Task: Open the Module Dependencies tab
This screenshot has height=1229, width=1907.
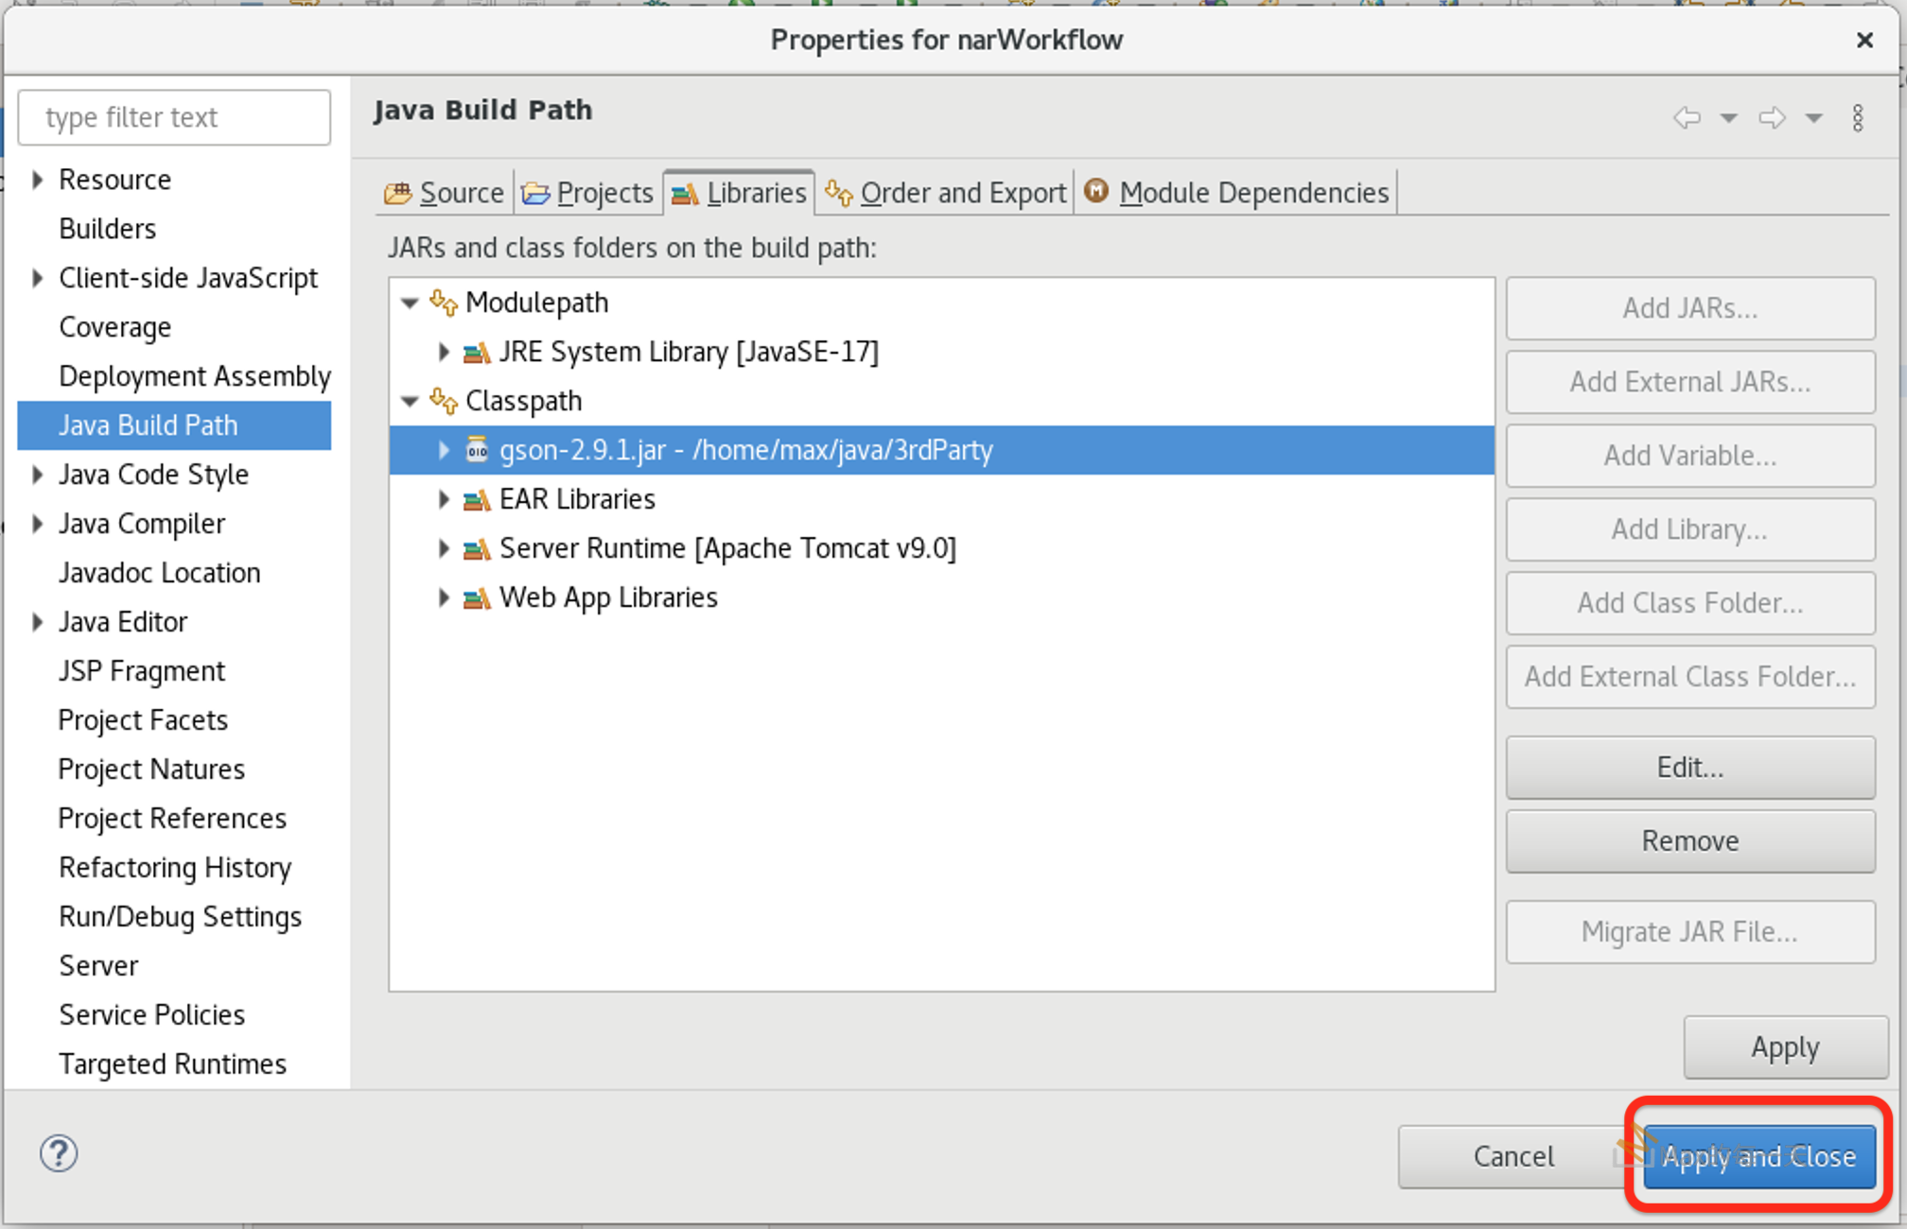Action: click(1237, 193)
